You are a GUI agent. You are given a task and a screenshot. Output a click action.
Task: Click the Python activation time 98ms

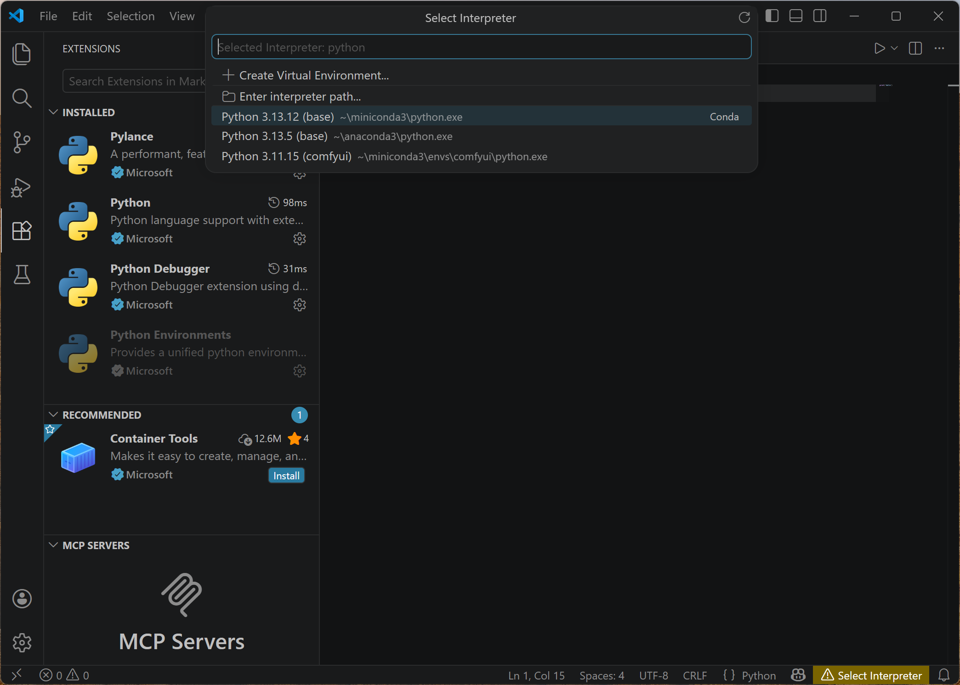point(288,202)
